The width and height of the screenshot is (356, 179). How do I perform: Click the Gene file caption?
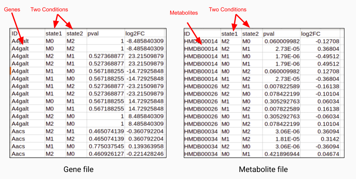coord(78,169)
